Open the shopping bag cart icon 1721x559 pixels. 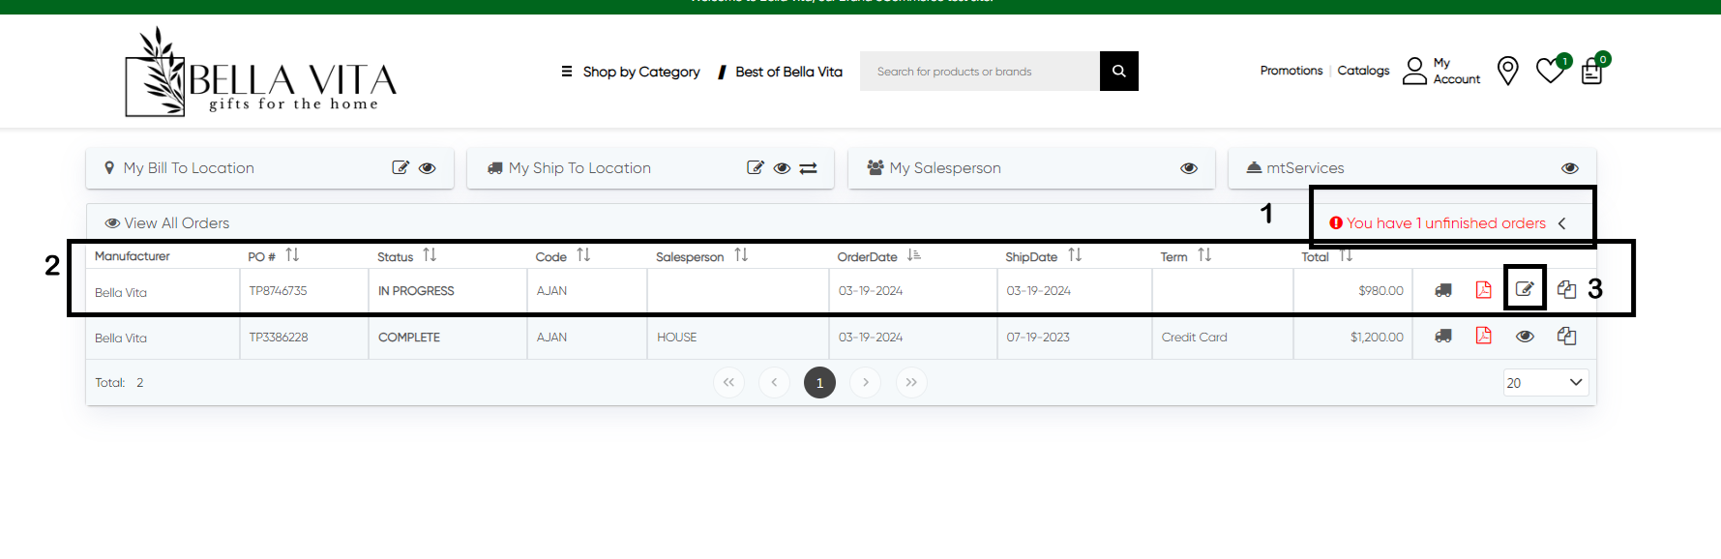point(1592,71)
